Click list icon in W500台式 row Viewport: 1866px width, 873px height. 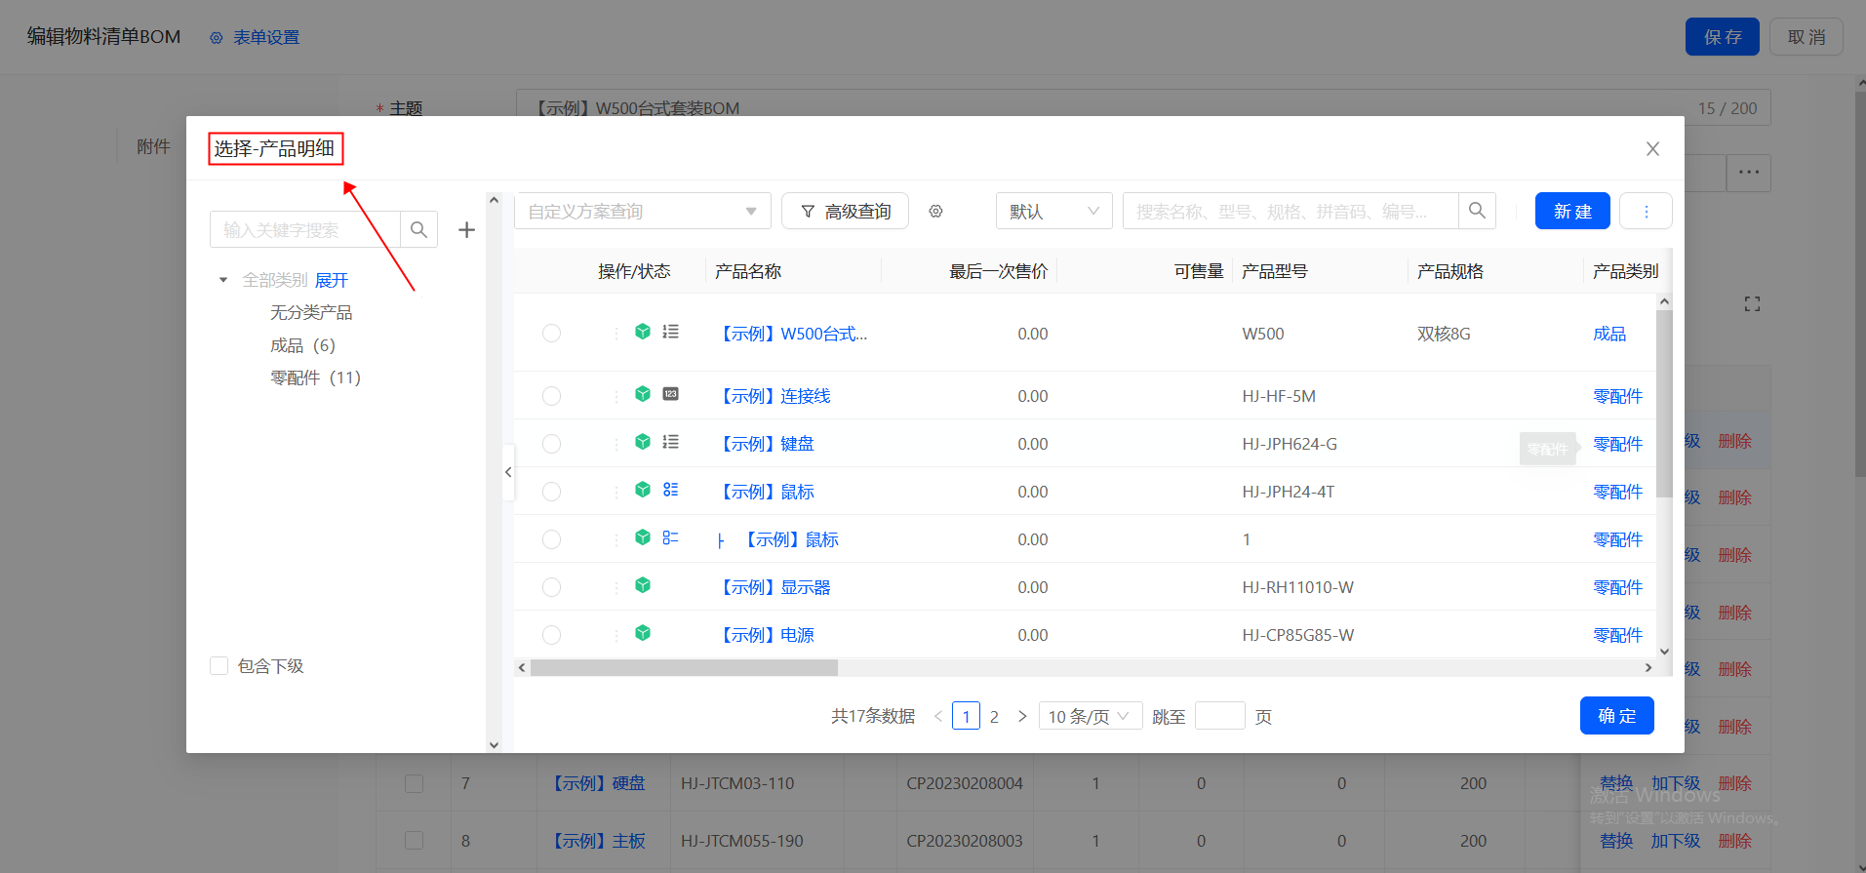pyautogui.click(x=671, y=332)
